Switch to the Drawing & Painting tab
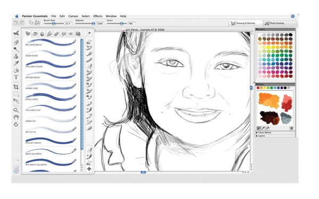This screenshot has height=199, width=319. [246, 23]
